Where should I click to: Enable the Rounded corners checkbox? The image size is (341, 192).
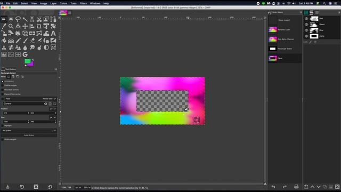tap(2, 90)
